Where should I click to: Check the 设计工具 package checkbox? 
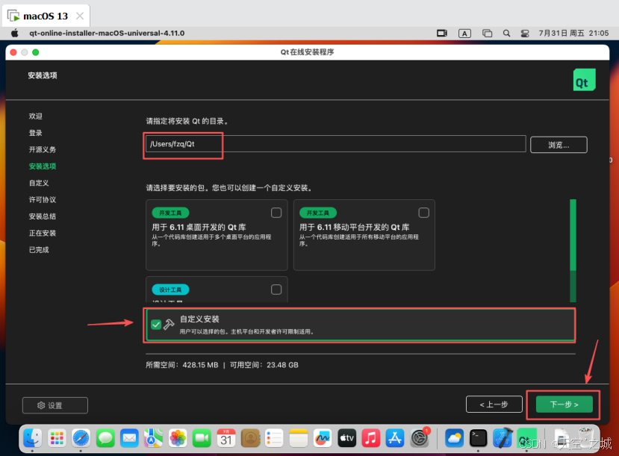coord(276,290)
